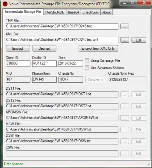The height and width of the screenshot is (168, 152).
Task: Click Edit next to MSW File
Action: 139,130
